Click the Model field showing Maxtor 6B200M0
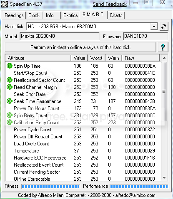Screen dimensions: 173x199 click(60, 36)
